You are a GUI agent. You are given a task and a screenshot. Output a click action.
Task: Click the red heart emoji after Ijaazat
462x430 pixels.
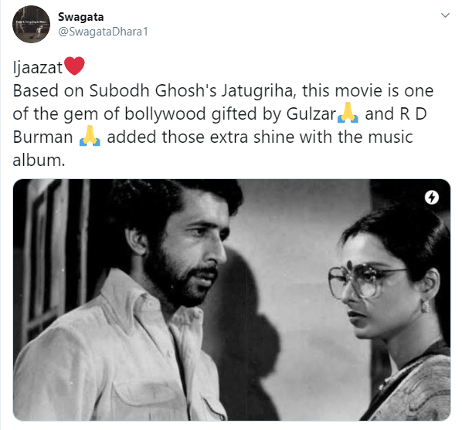click(74, 66)
